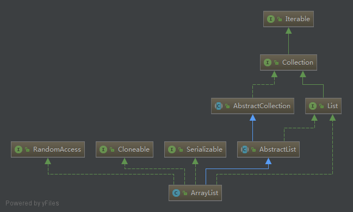
Task: Click the public lock icon beside RandomAccess
Action: click(x=27, y=149)
